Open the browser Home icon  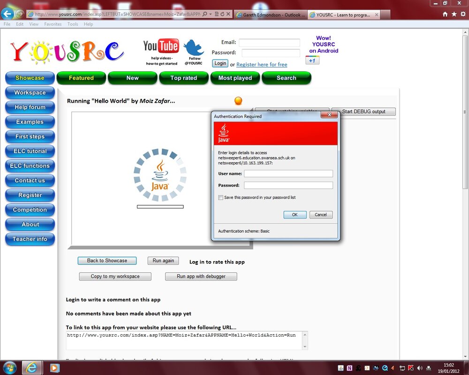[445, 14]
